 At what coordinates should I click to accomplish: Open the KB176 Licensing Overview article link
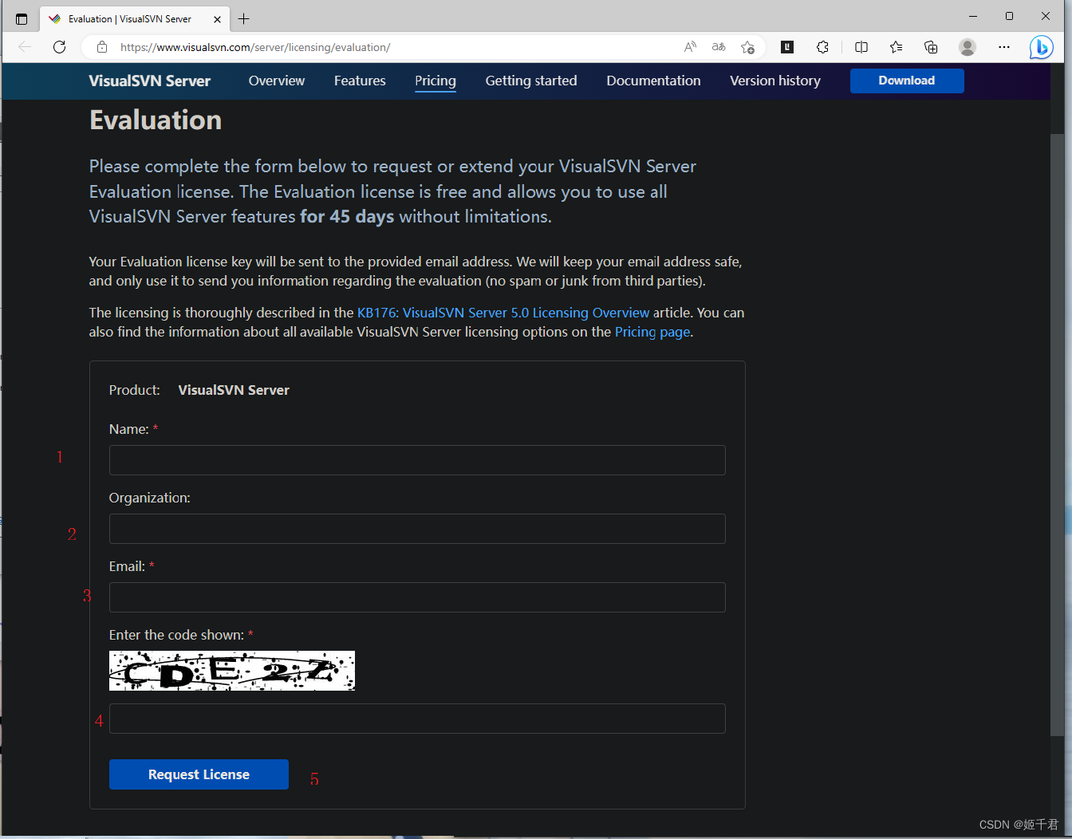click(x=503, y=313)
